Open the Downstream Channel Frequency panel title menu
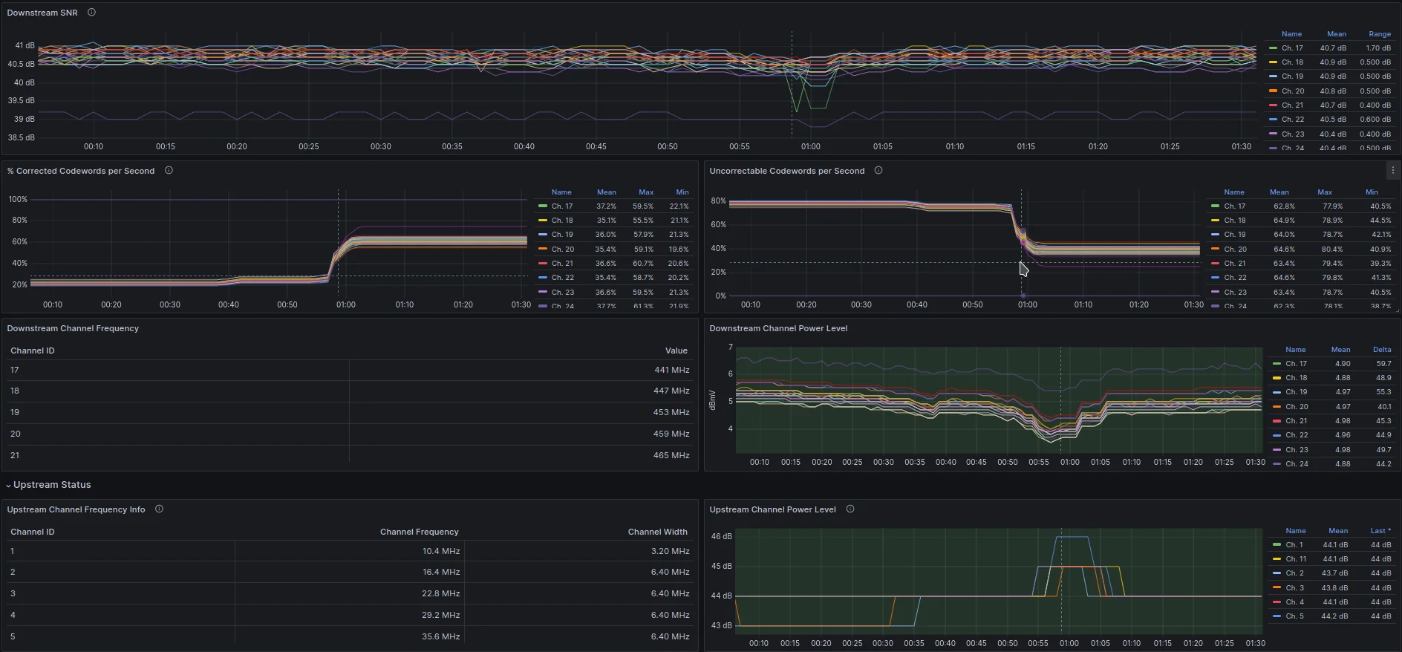This screenshot has height=652, width=1402. [x=73, y=328]
